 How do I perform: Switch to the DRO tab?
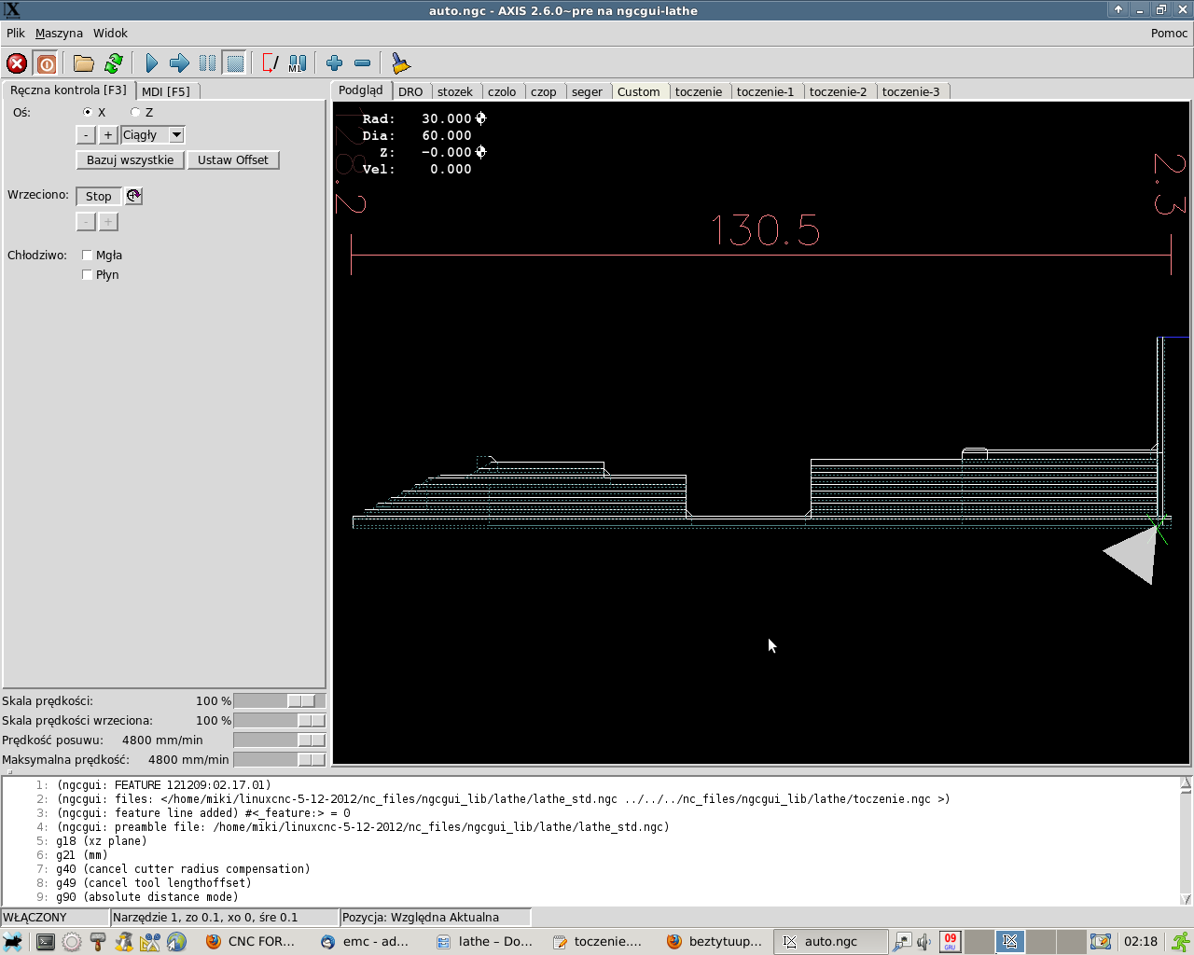click(410, 91)
